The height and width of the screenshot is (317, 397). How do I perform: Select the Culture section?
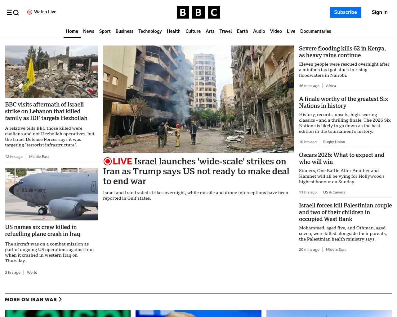193,31
